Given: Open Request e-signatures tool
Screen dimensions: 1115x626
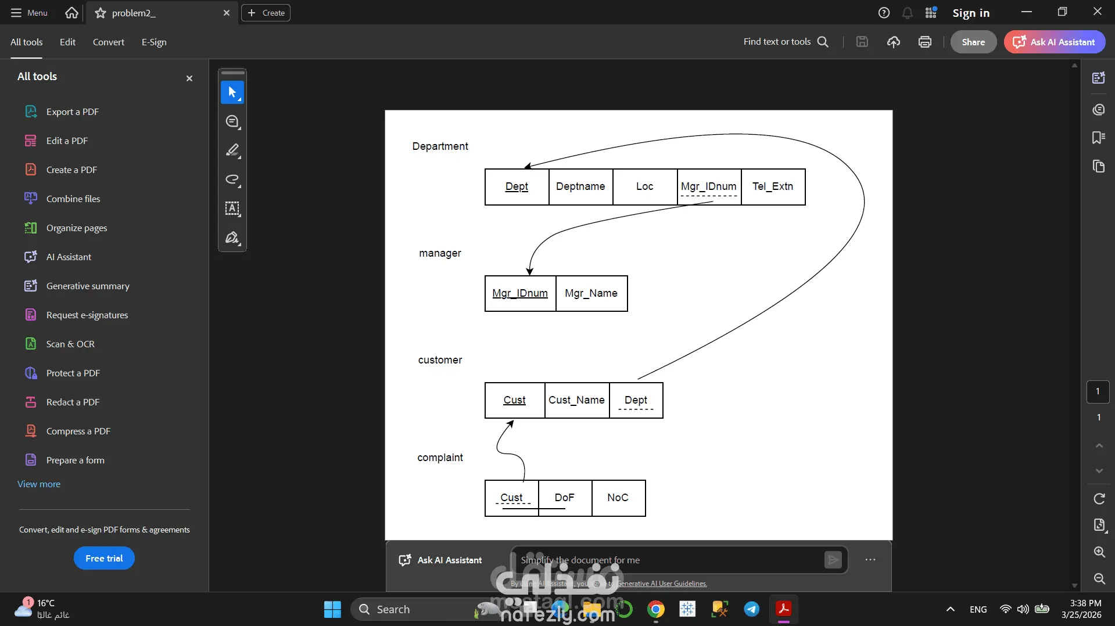Looking at the screenshot, I should pyautogui.click(x=87, y=315).
